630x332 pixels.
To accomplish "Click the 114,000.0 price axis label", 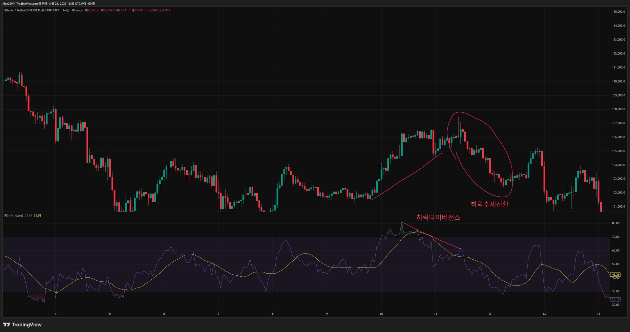I will (x=619, y=26).
